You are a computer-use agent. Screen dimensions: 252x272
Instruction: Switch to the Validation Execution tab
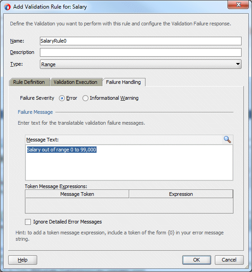pyautogui.click(x=75, y=82)
